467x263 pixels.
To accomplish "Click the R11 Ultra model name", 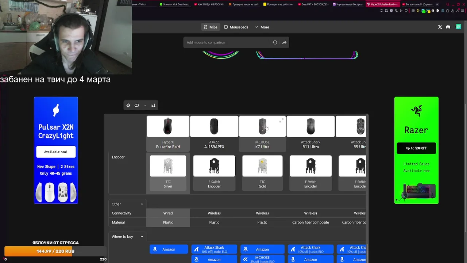I will [x=310, y=147].
